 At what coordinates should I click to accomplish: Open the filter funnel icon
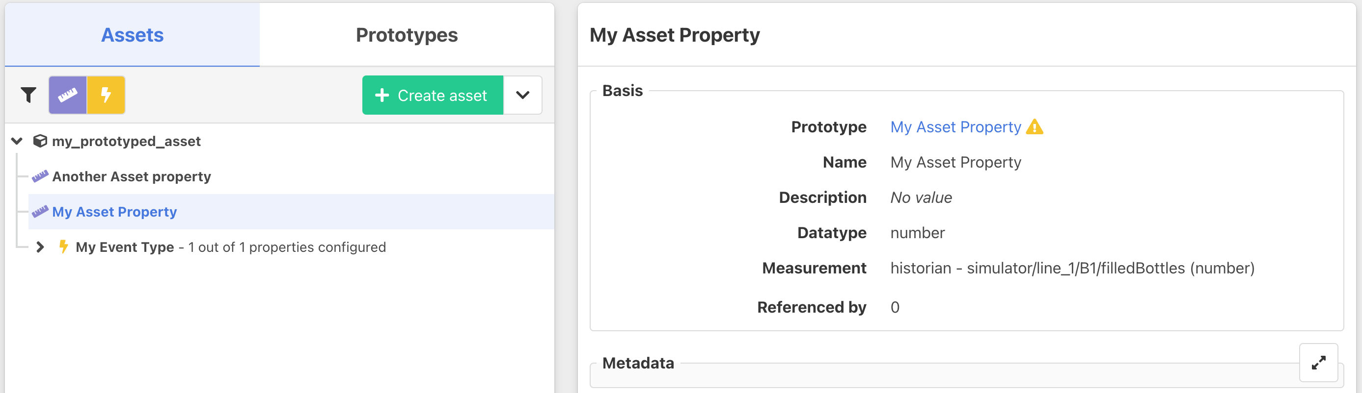point(28,95)
